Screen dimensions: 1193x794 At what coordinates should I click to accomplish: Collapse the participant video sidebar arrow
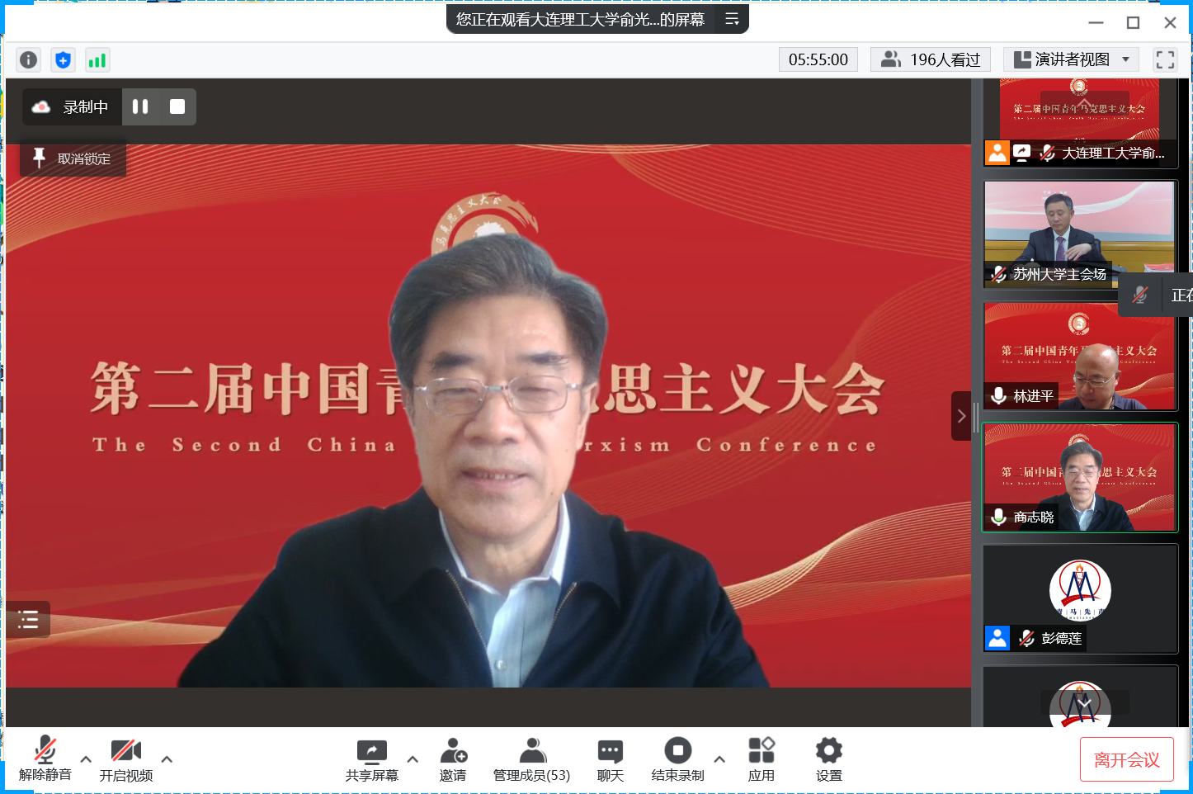pyautogui.click(x=961, y=416)
